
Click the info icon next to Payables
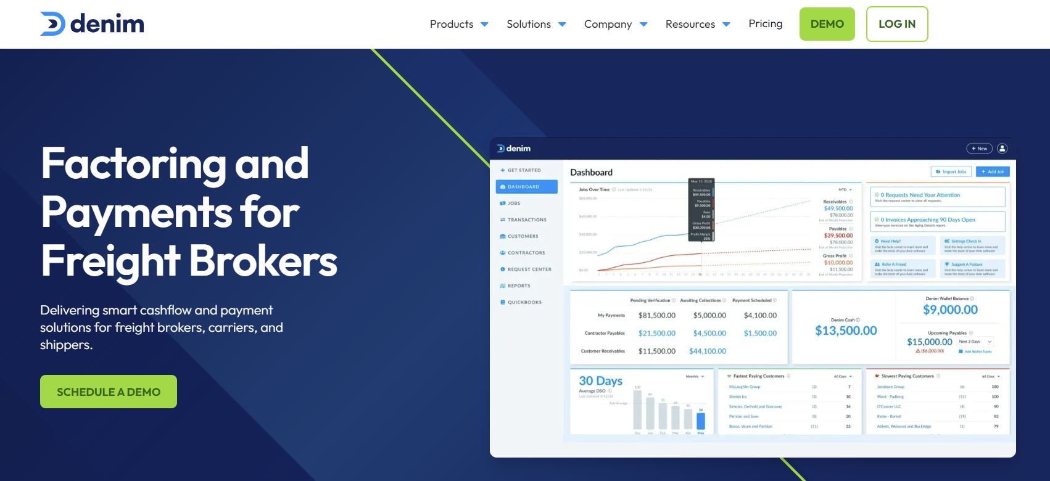pyautogui.click(x=851, y=229)
